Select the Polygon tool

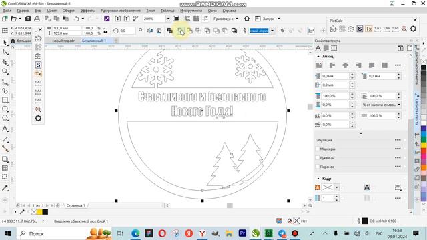tap(5, 118)
